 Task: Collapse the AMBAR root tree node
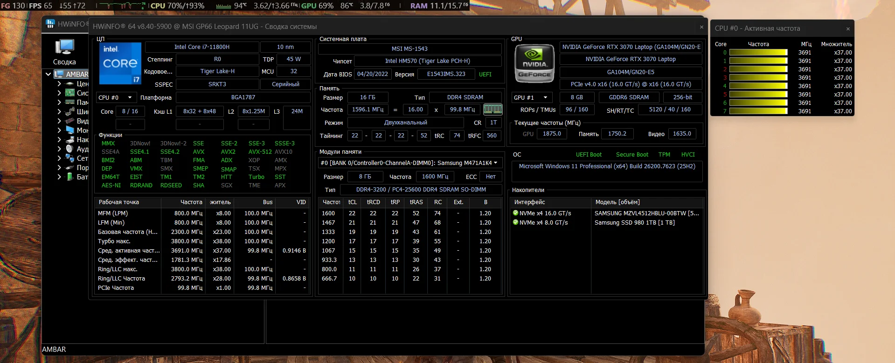[x=48, y=74]
